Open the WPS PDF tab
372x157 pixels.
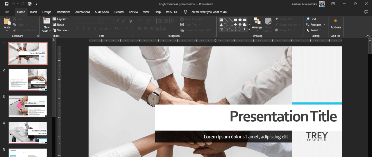tap(172, 12)
